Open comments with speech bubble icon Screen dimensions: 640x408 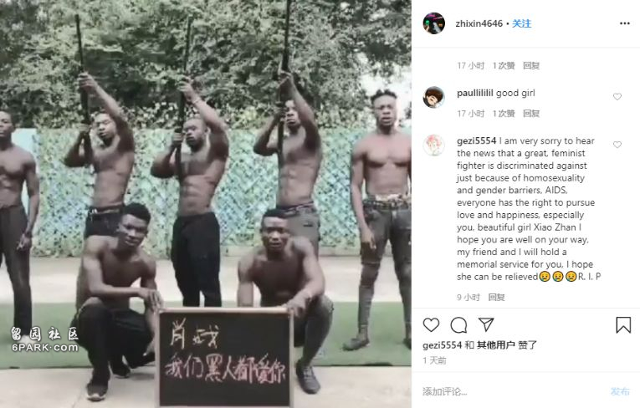coord(458,325)
